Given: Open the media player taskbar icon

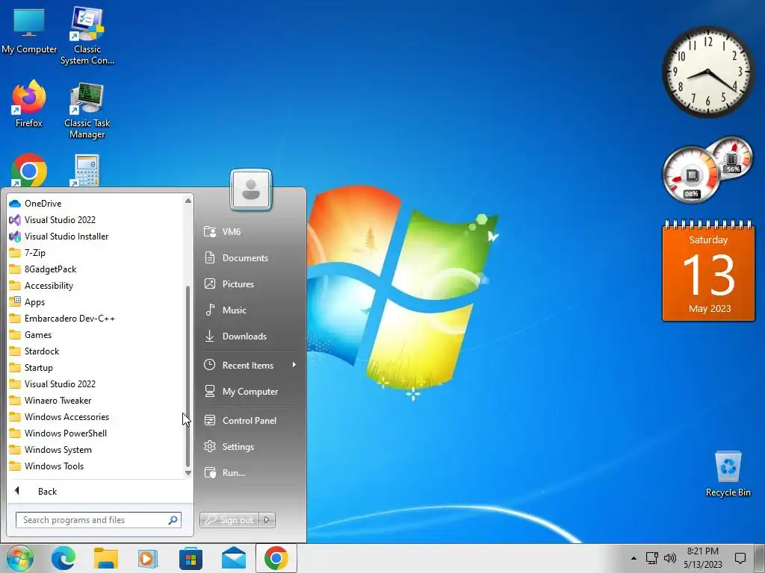Looking at the screenshot, I should click(x=148, y=558).
